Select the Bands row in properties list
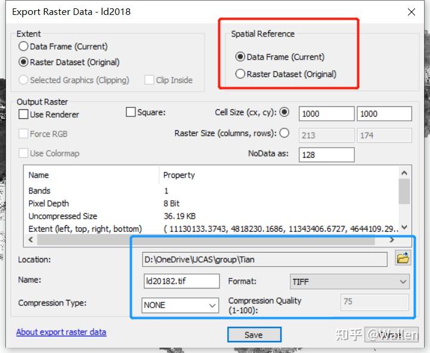 pyautogui.click(x=212, y=191)
